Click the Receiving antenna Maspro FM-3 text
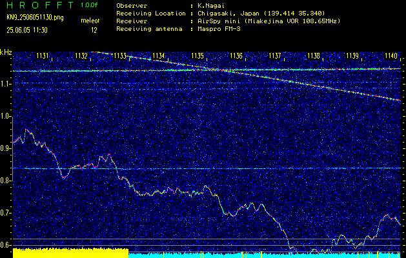 [219, 29]
